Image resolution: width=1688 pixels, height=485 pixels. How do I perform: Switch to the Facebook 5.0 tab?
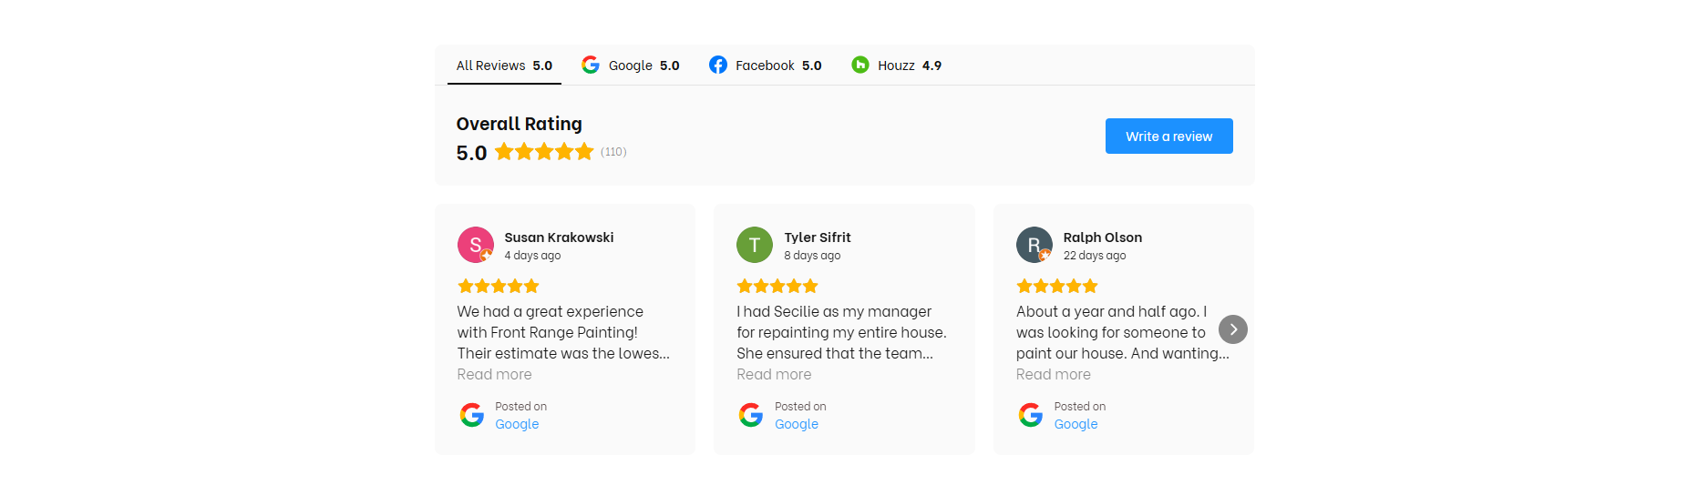(766, 66)
